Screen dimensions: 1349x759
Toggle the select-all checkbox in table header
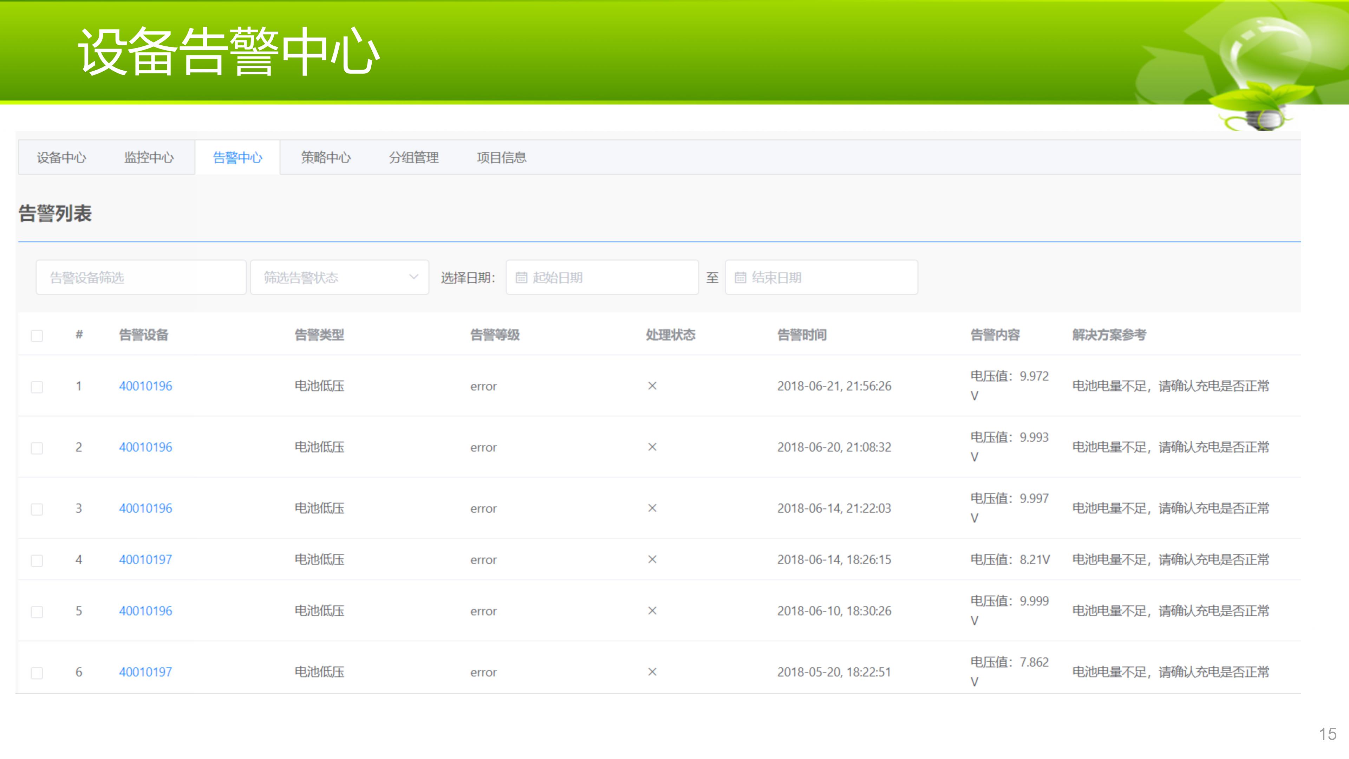click(x=37, y=336)
